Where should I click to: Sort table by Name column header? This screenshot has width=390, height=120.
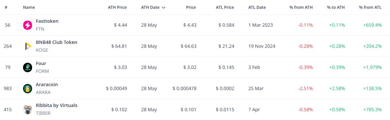pos(29,7)
